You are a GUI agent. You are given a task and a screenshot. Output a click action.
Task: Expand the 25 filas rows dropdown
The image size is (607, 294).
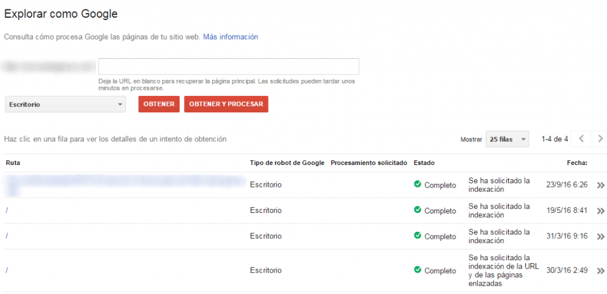[507, 140]
